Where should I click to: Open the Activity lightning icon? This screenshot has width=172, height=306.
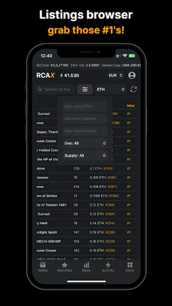click(108, 265)
